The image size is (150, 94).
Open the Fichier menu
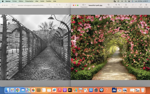point(14,1)
